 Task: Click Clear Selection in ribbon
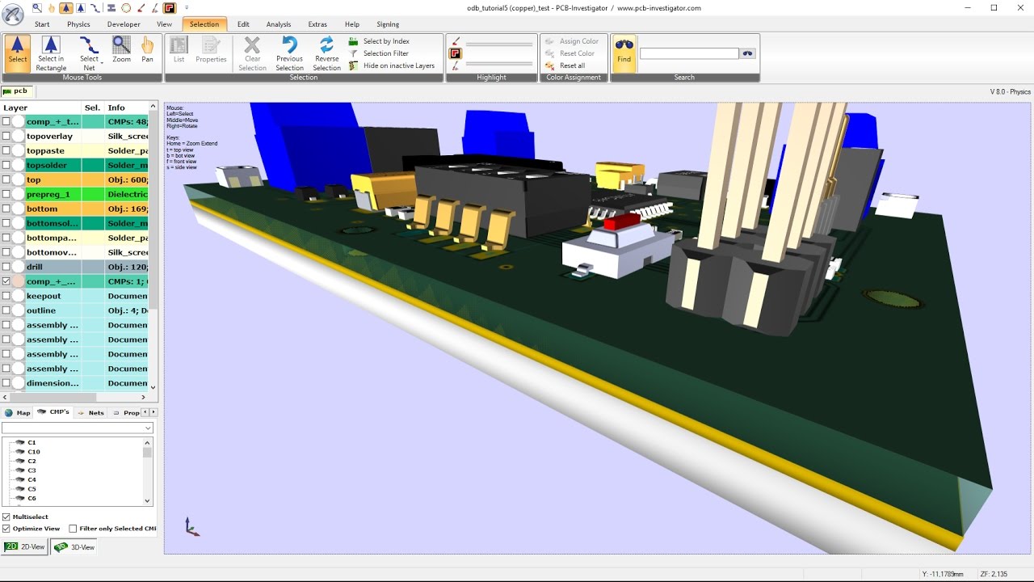[252, 53]
